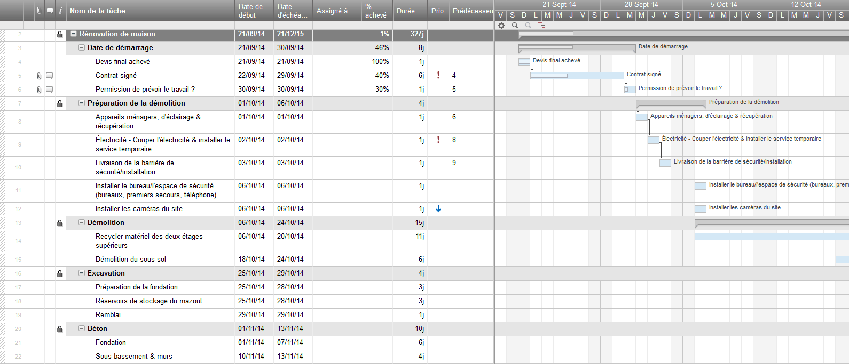The height and width of the screenshot is (364, 849).
Task: Click high priority mark on Électricité row
Action: coord(438,140)
